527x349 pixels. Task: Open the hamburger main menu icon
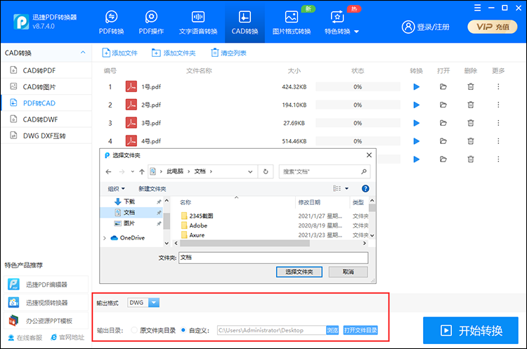click(x=477, y=8)
